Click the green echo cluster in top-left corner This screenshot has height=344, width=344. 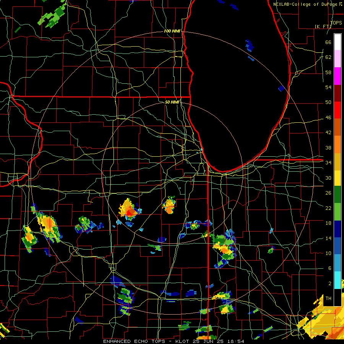click(x=53, y=16)
